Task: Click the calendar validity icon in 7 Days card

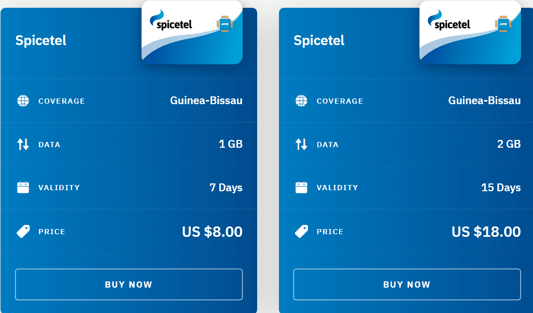Action: [x=23, y=188]
